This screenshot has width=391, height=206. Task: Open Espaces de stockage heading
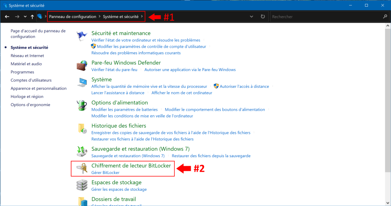[x=117, y=183]
